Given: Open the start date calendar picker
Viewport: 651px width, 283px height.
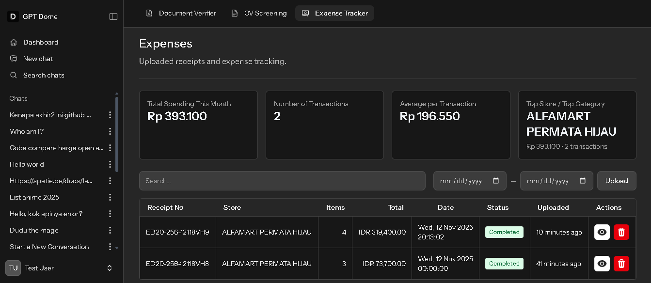Looking at the screenshot, I should pyautogui.click(x=496, y=181).
